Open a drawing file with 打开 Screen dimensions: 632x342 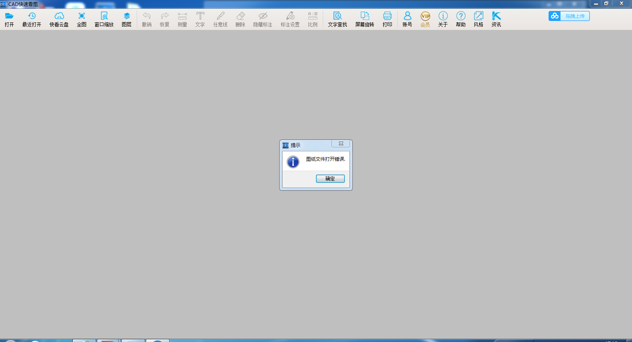coord(9,19)
